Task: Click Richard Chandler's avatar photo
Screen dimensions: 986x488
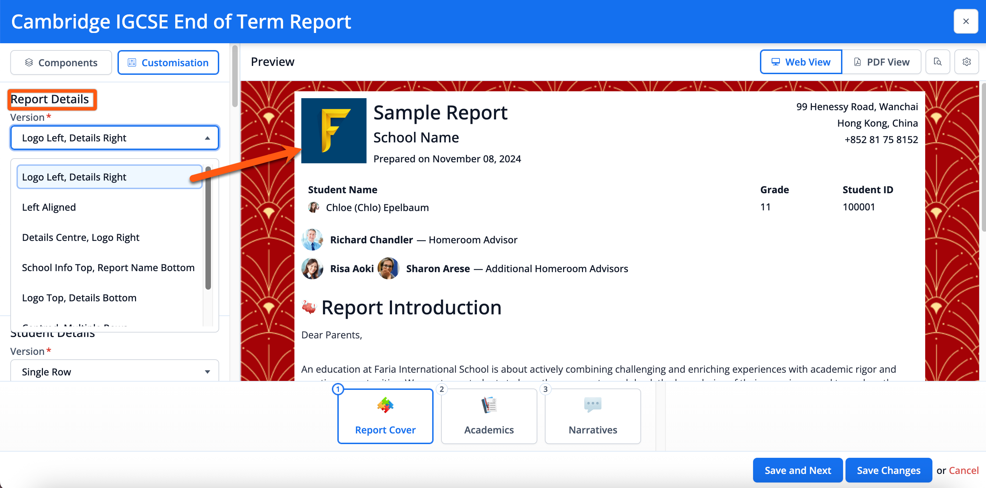Action: click(x=312, y=240)
